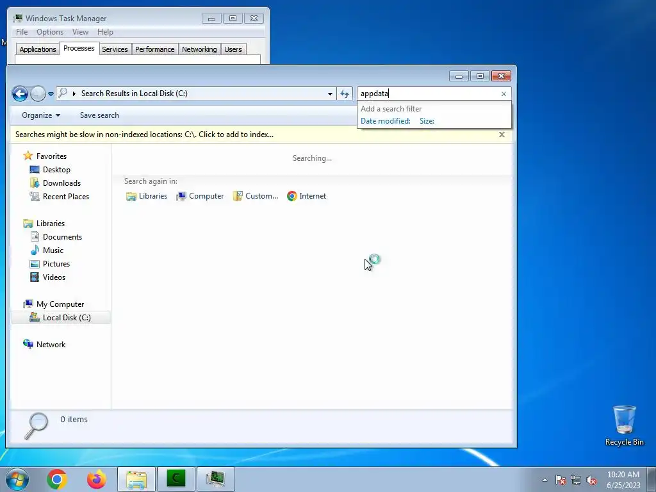The height and width of the screenshot is (492, 656).
Task: Open Recent Places in Favorites
Action: point(60,196)
